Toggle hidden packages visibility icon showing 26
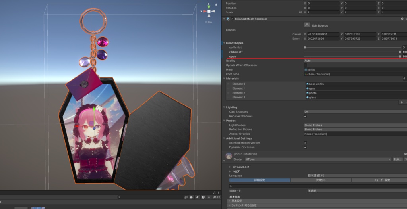The height and width of the screenshot is (209, 407). (217, 197)
